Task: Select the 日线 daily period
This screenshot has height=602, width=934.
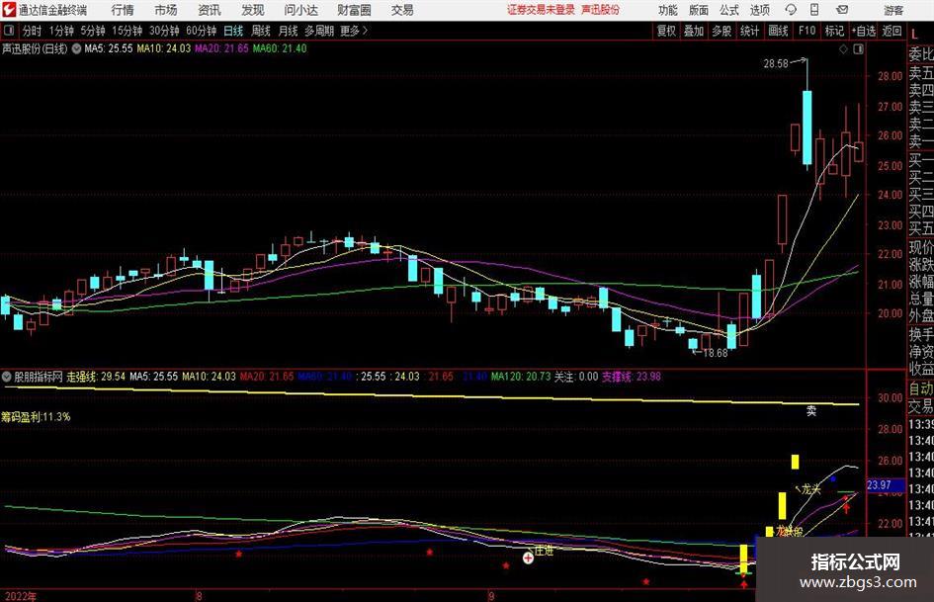Action: coord(233,31)
